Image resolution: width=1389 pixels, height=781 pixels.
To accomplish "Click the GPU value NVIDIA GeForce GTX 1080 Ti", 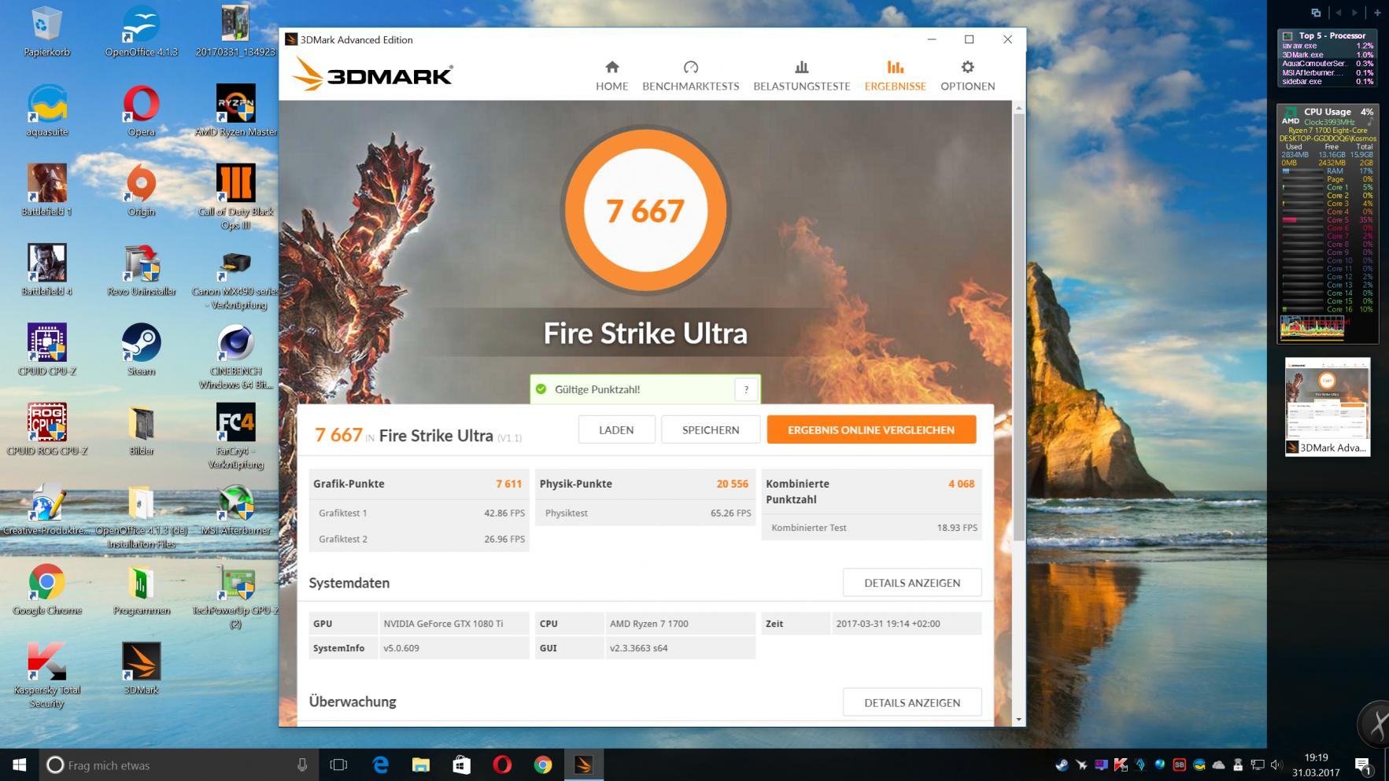I will coord(443,624).
